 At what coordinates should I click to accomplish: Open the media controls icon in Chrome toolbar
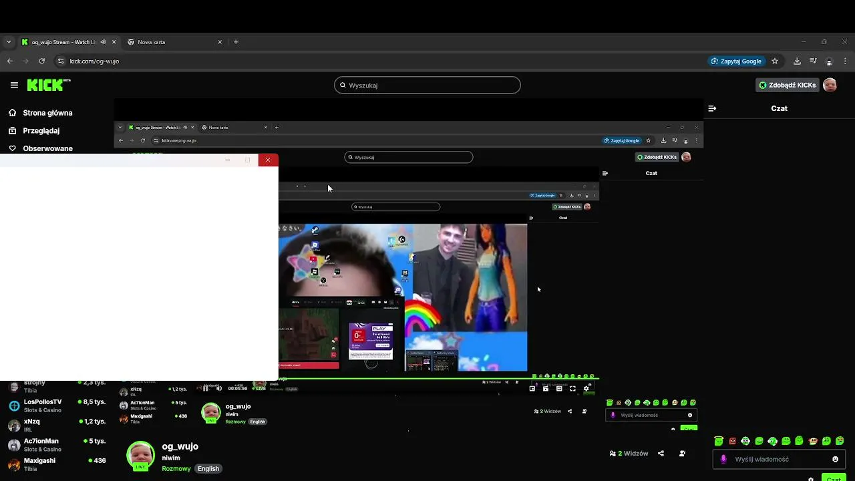coord(813,61)
